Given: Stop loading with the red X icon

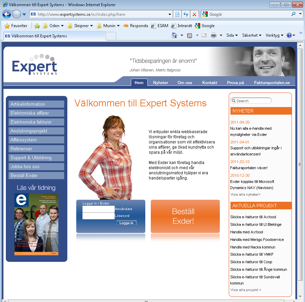Looking at the screenshot, I should (x=194, y=14).
